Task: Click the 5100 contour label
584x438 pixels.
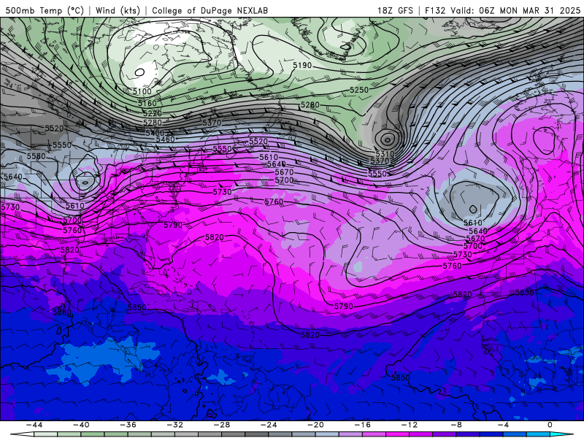Action: pyautogui.click(x=142, y=91)
